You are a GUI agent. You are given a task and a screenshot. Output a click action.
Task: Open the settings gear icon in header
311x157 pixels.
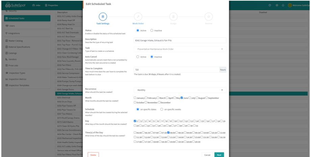(277, 5)
